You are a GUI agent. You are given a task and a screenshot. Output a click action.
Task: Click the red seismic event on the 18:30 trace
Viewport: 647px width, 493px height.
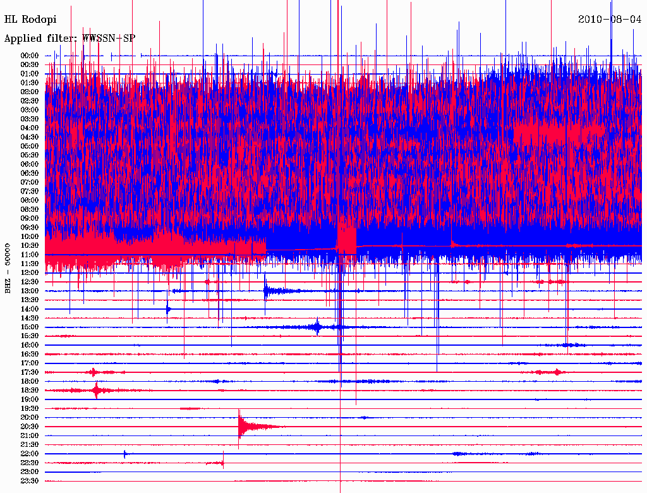tap(97, 390)
